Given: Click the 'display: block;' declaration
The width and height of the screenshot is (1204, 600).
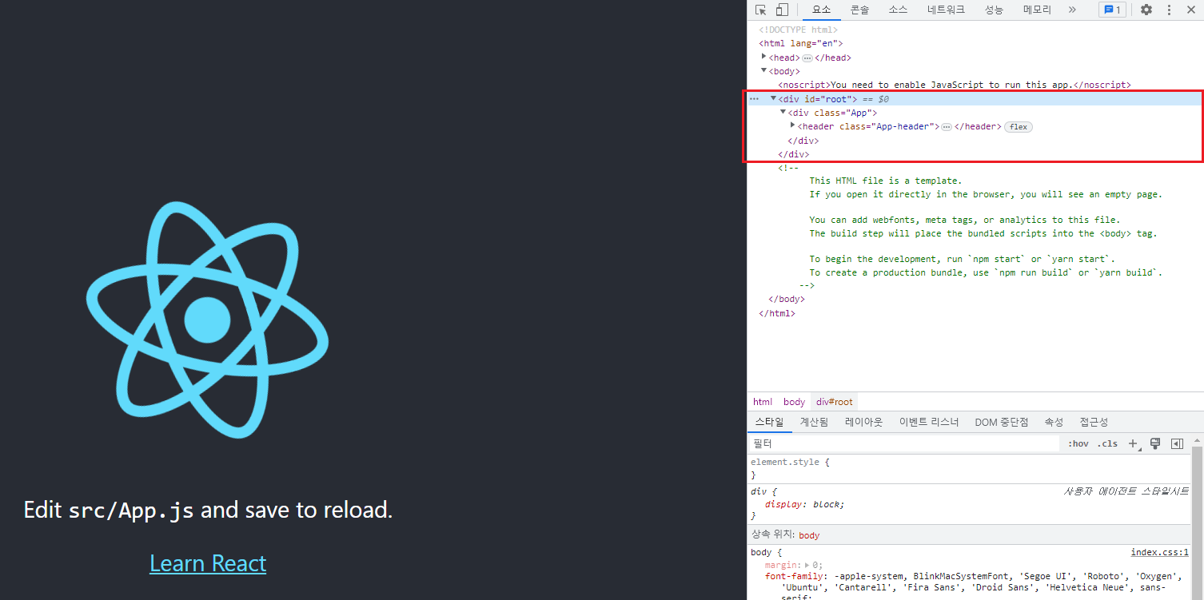Looking at the screenshot, I should (x=804, y=504).
